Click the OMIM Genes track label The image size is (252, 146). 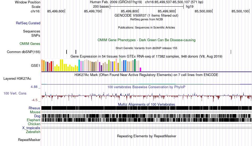[x=30, y=44]
